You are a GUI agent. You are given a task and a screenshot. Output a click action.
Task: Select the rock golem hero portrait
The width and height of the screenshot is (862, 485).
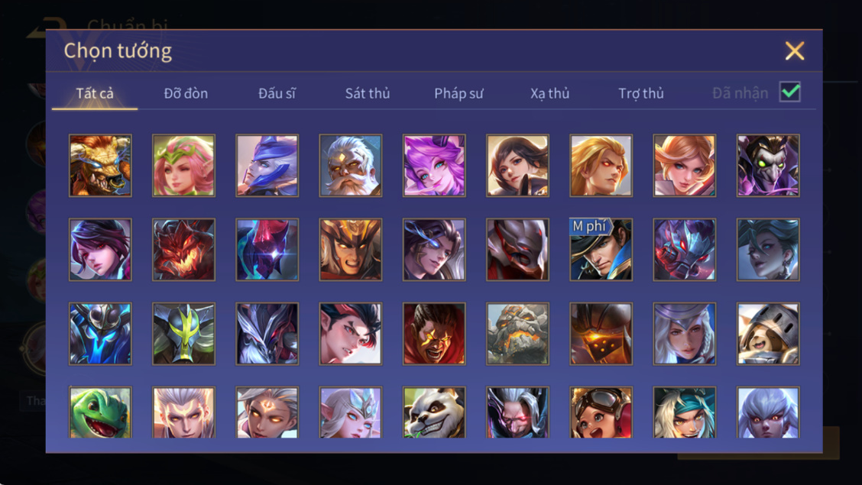[517, 334]
